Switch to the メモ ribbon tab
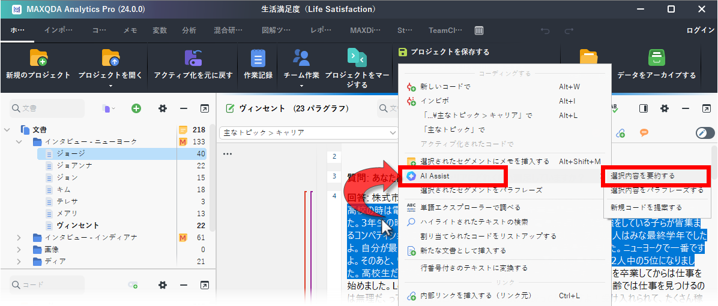 (x=130, y=31)
